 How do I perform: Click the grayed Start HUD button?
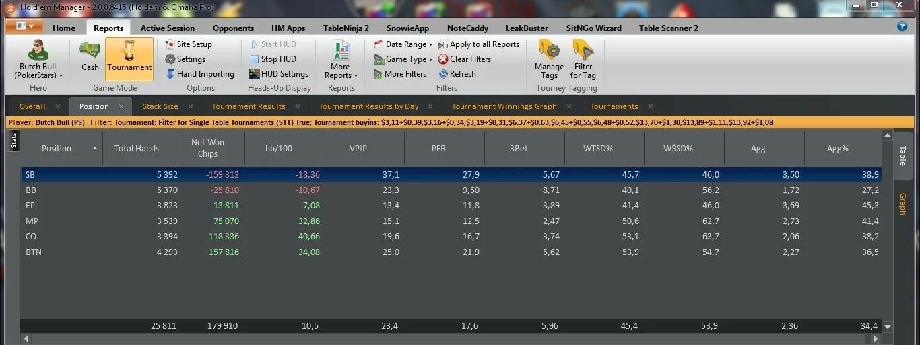[x=273, y=44]
